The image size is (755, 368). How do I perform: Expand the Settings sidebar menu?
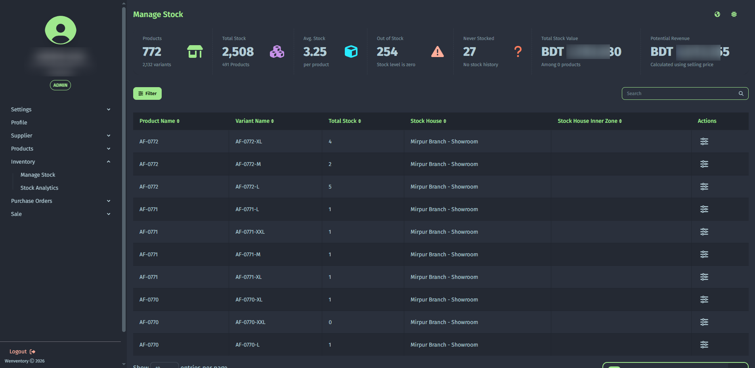[x=60, y=109]
